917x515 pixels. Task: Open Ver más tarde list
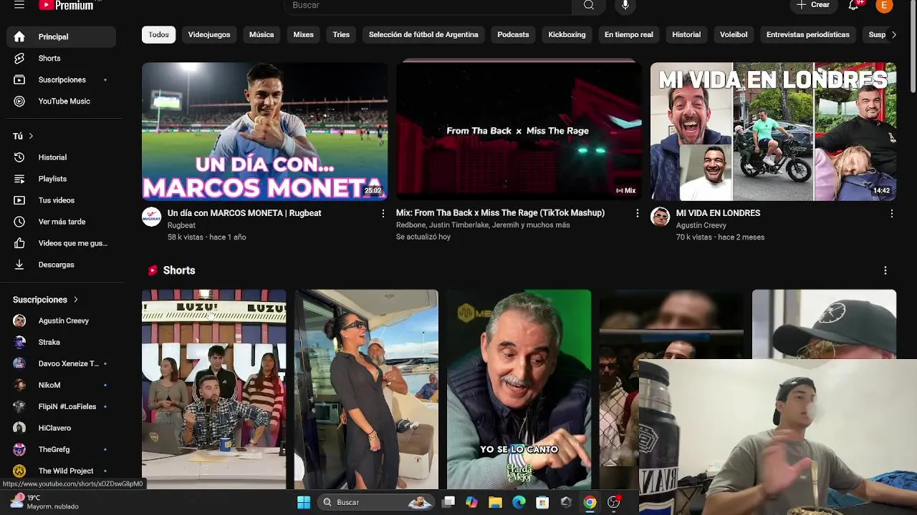pos(61,222)
